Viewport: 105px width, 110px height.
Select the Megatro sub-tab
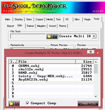41,26
